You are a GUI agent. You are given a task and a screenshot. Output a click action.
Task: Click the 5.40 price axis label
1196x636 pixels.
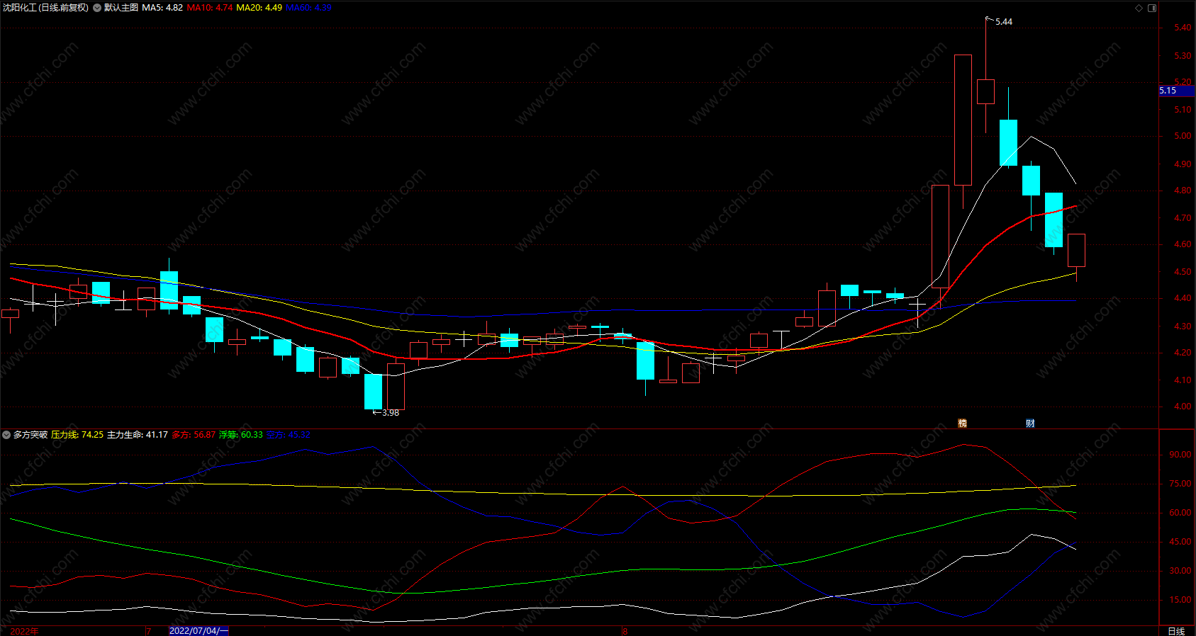[1182, 28]
